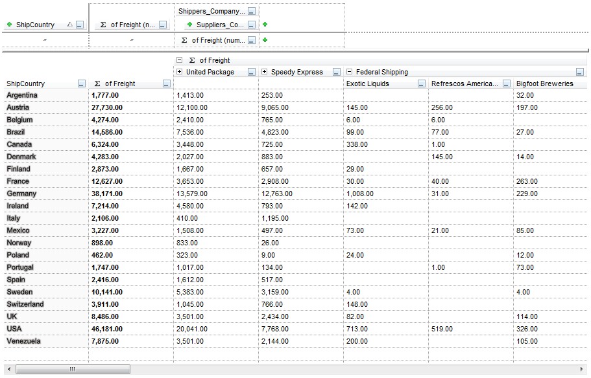The height and width of the screenshot is (378, 591).
Task: Click the Bigfoot Breweries column header
Action: [x=545, y=83]
